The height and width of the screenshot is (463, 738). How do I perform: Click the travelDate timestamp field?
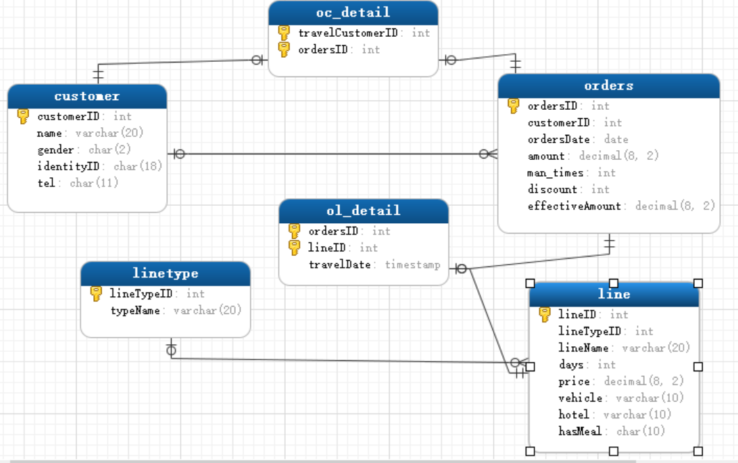pos(374,264)
